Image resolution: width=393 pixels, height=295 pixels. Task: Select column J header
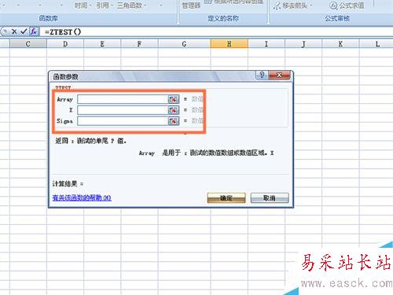tap(303, 44)
